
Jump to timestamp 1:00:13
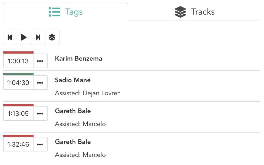click(18, 61)
